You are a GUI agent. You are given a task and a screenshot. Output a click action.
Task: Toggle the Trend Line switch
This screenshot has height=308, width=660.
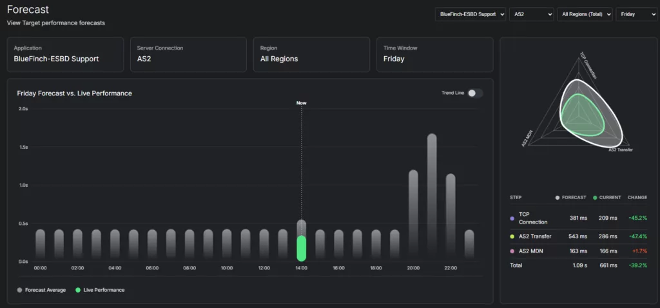(475, 93)
